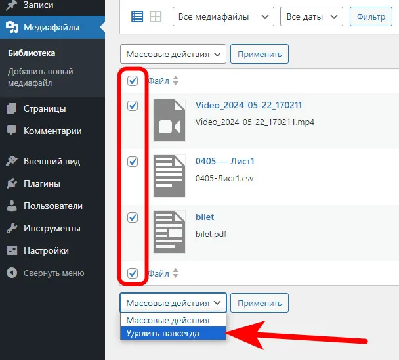Click the Плагины plug icon
This screenshot has width=399, height=360.
point(12,183)
